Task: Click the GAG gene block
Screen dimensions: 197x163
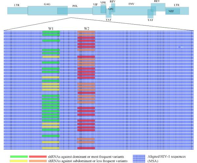Action: [43, 10]
